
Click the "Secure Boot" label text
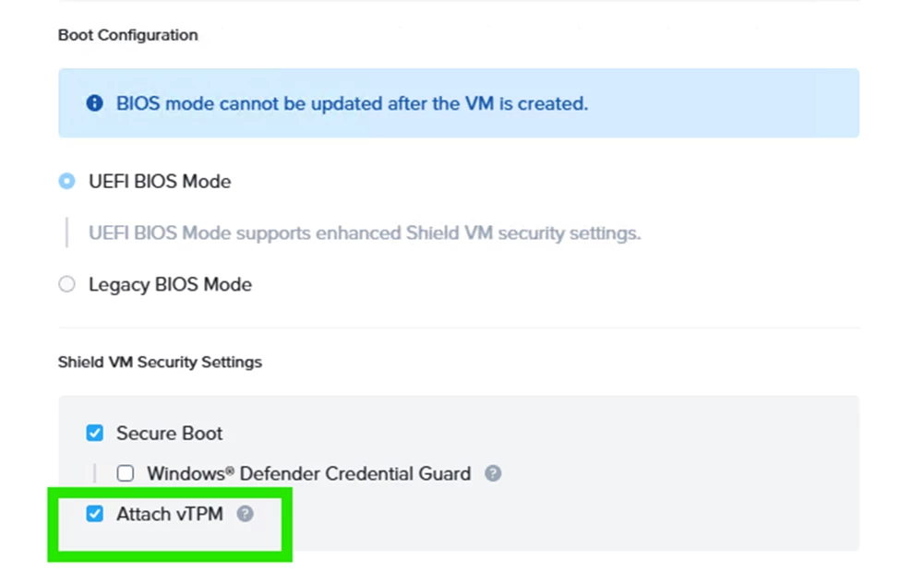(x=169, y=433)
